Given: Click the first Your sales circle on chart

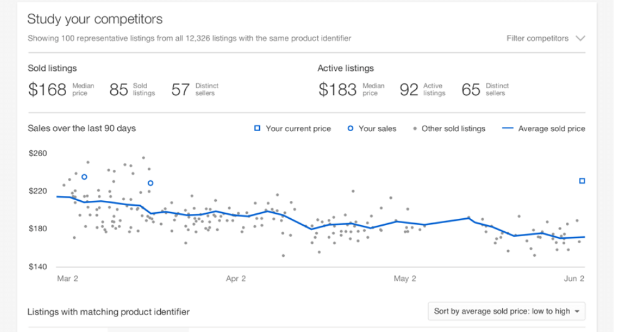Looking at the screenshot, I should (x=85, y=177).
